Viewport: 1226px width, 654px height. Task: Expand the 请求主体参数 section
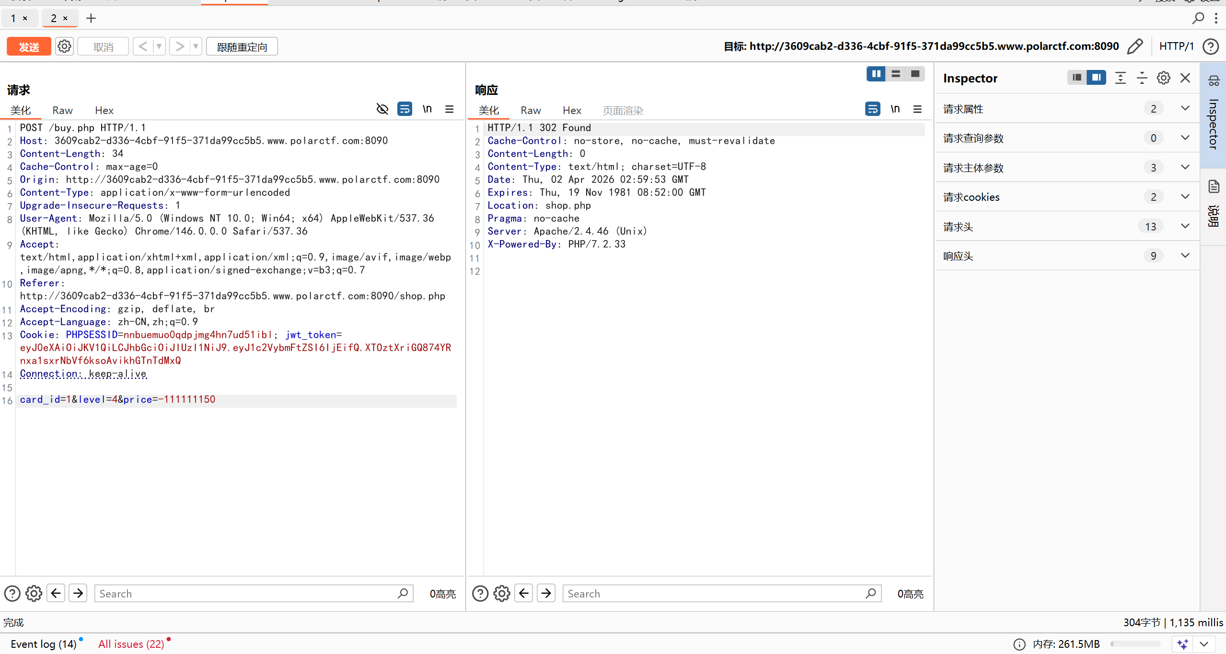click(x=1185, y=168)
